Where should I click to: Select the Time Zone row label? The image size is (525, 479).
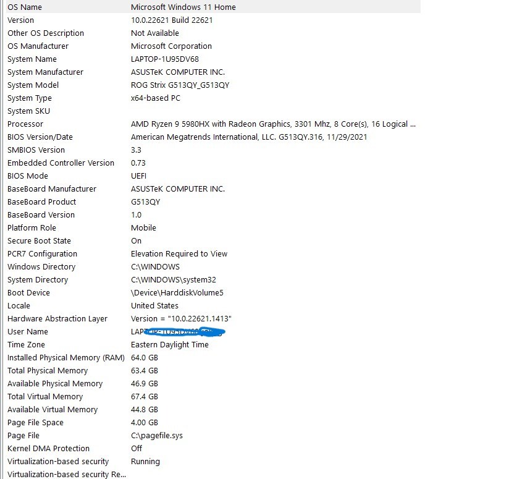(26, 345)
